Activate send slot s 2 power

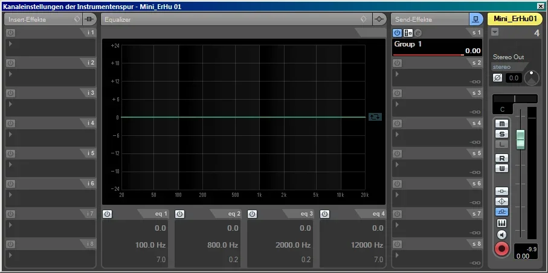[397, 63]
